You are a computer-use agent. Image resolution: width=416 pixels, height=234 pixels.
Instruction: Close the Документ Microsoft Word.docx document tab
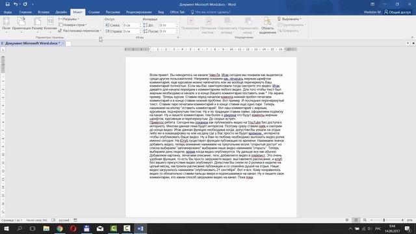click(63, 44)
